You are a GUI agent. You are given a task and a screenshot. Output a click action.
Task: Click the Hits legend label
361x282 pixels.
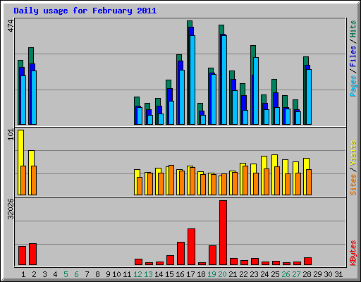[353, 29]
